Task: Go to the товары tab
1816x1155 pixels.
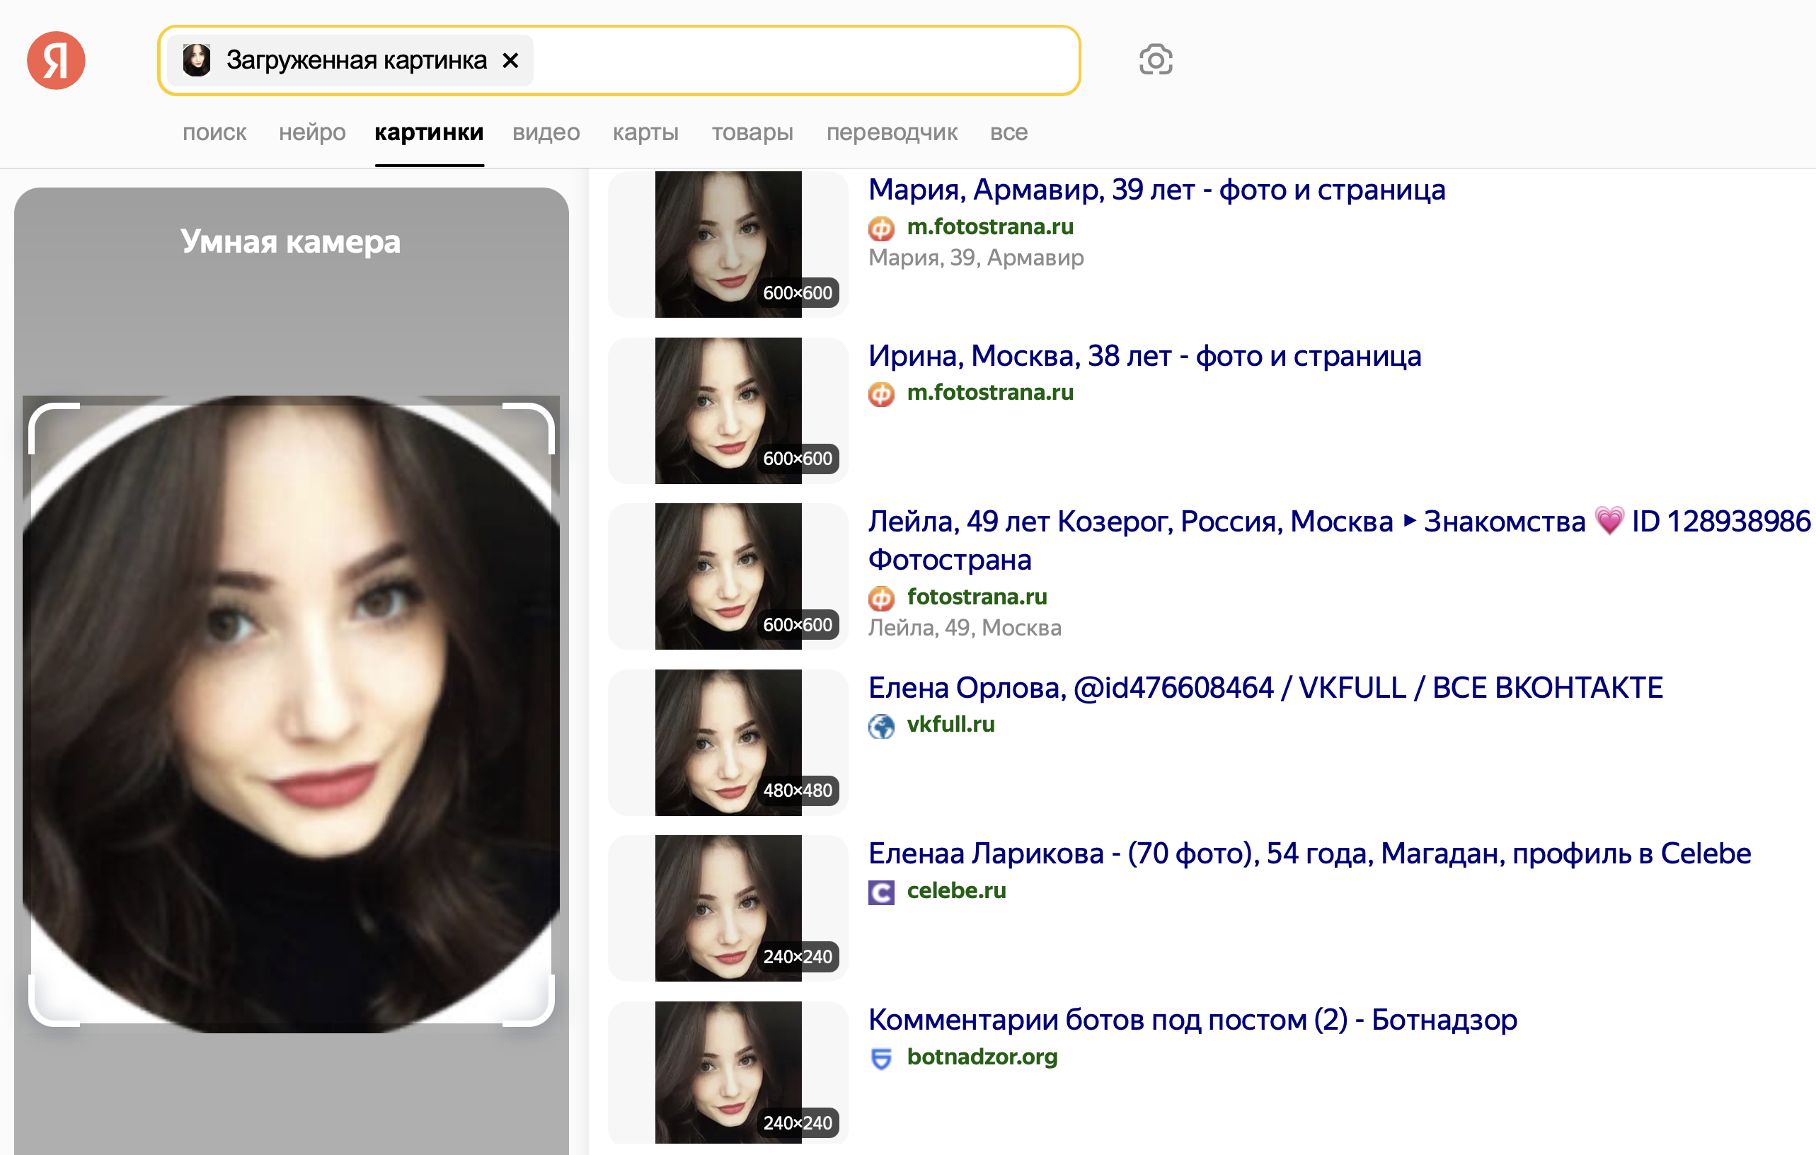Action: pos(752,132)
